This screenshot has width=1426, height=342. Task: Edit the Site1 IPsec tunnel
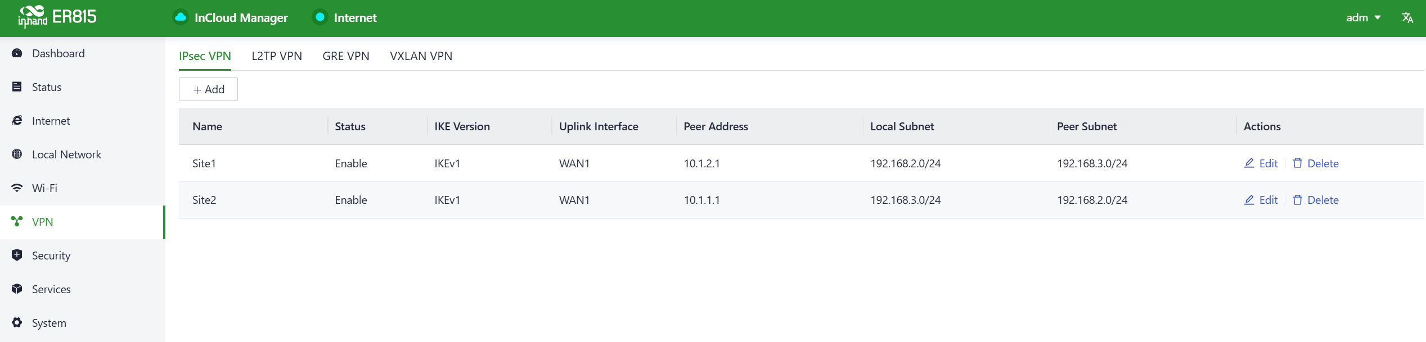[x=1261, y=163]
